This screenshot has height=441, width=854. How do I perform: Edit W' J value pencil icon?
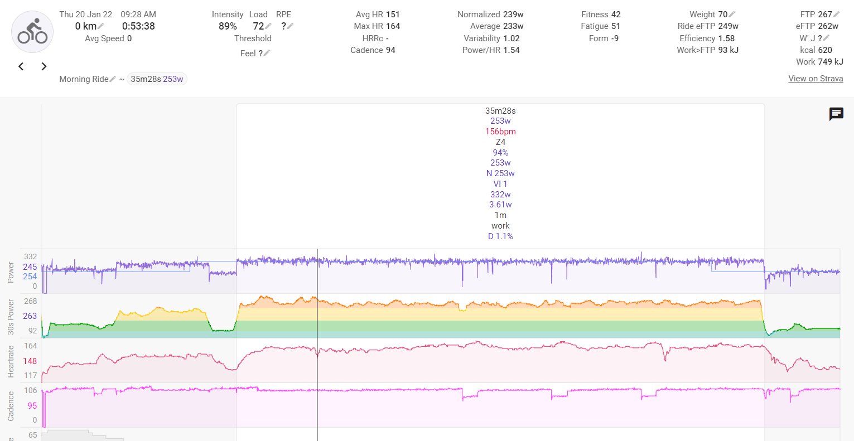(x=826, y=38)
